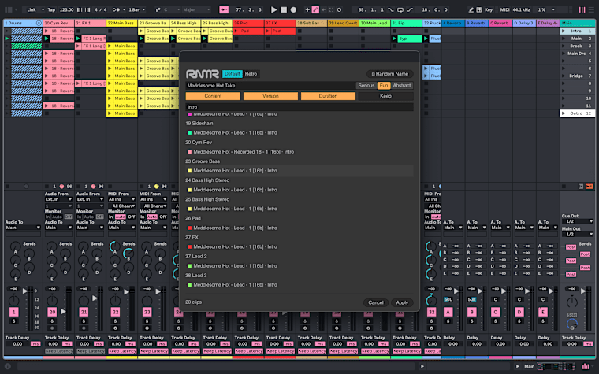599x374 pixels.
Task: Click the Key map mode button
Action: point(489,9)
